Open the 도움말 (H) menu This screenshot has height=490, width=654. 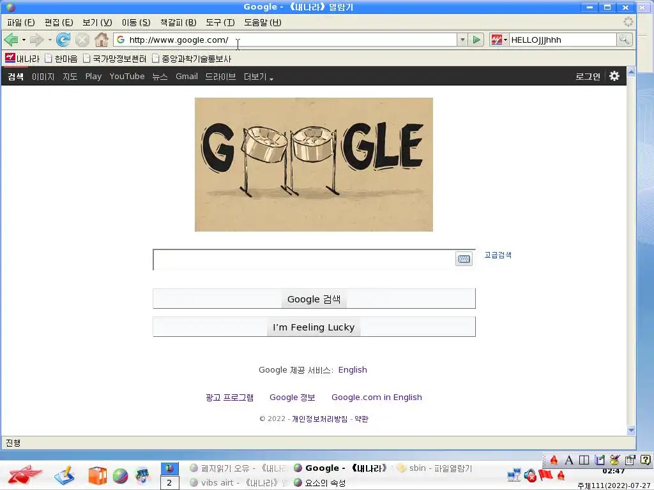click(x=262, y=22)
